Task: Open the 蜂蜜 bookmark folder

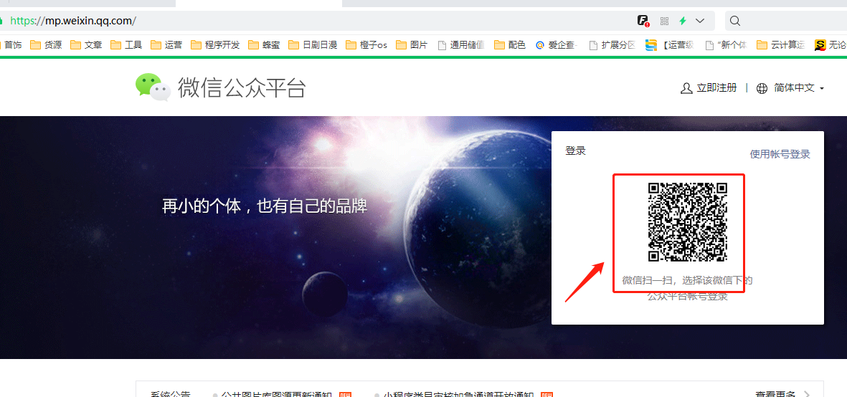Action: [x=264, y=44]
